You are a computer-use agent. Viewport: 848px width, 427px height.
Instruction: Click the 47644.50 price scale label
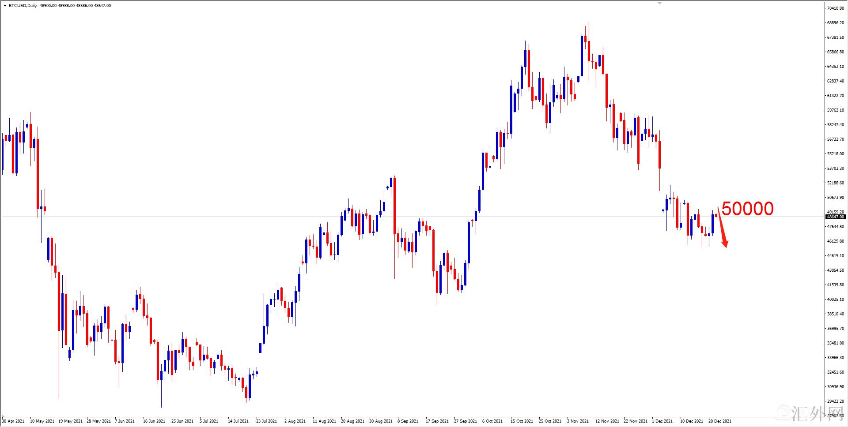pyautogui.click(x=835, y=227)
